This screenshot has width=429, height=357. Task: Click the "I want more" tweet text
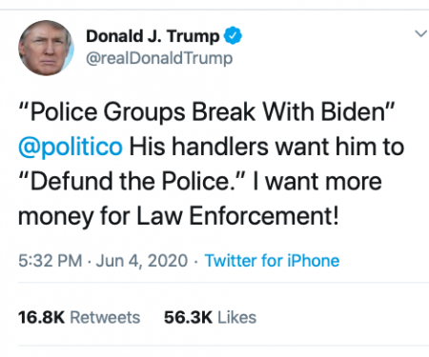[x=317, y=181]
